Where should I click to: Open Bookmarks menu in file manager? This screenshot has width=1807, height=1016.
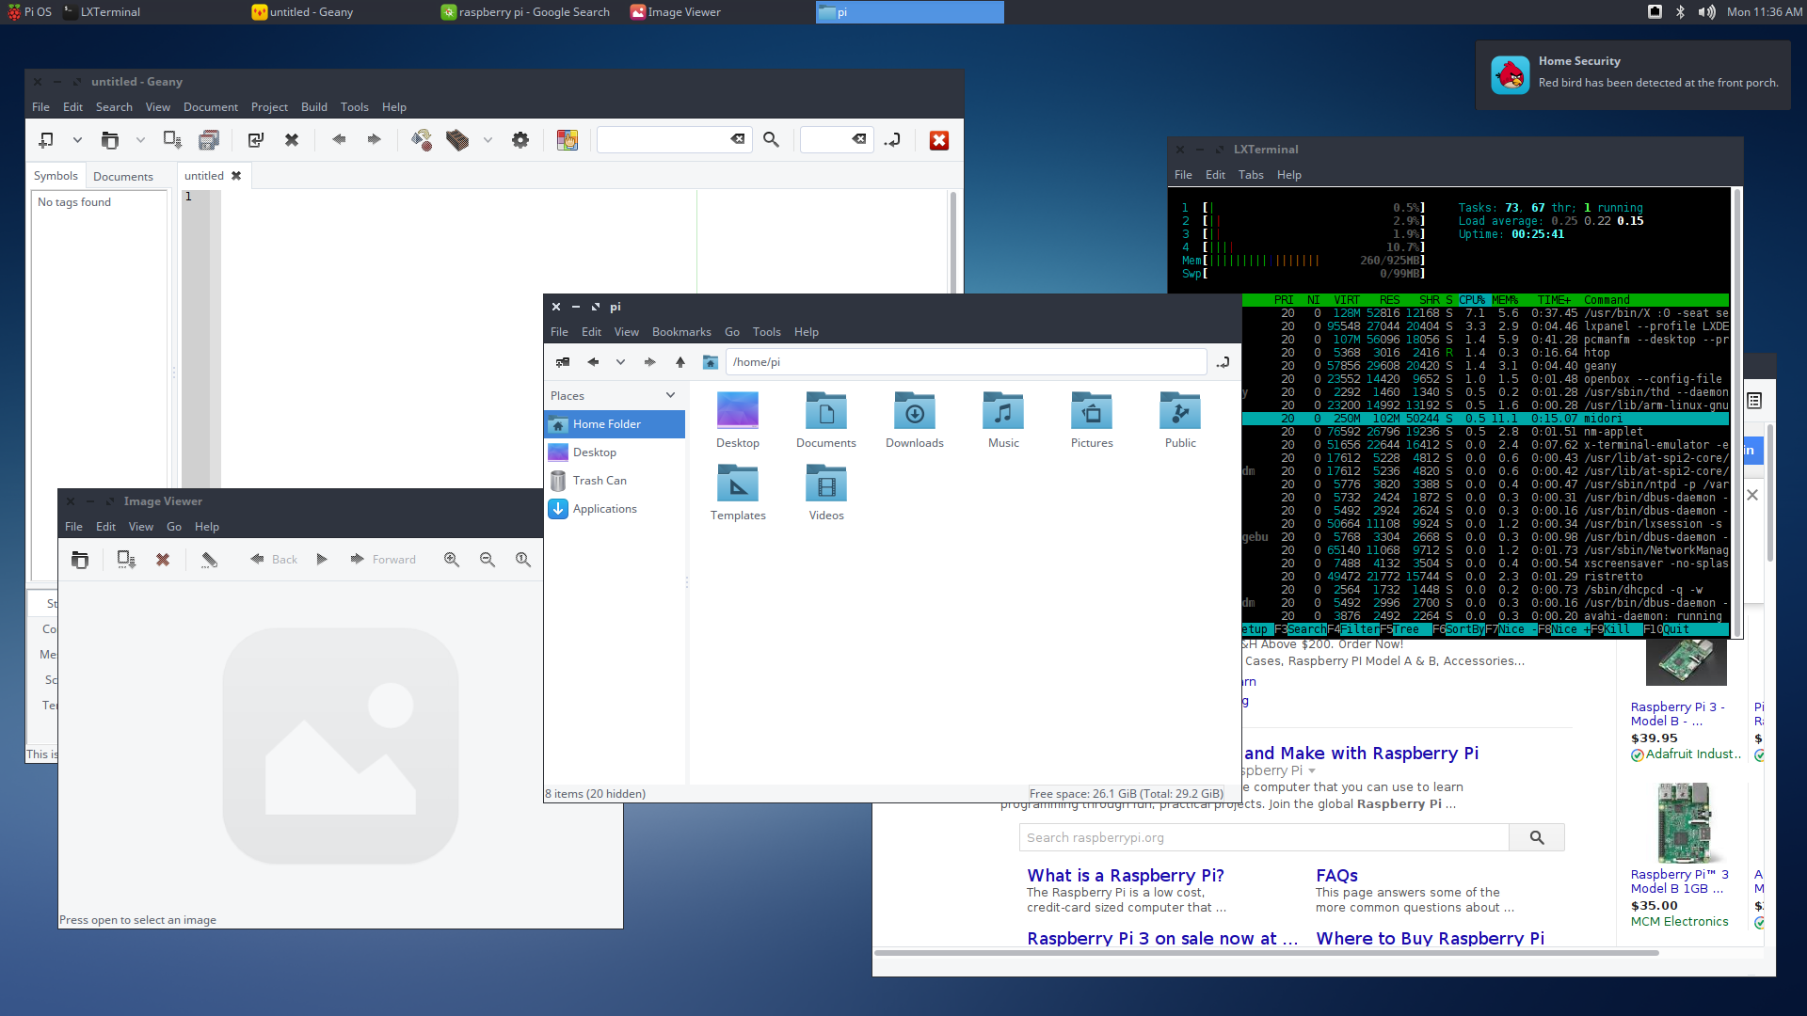click(x=681, y=332)
